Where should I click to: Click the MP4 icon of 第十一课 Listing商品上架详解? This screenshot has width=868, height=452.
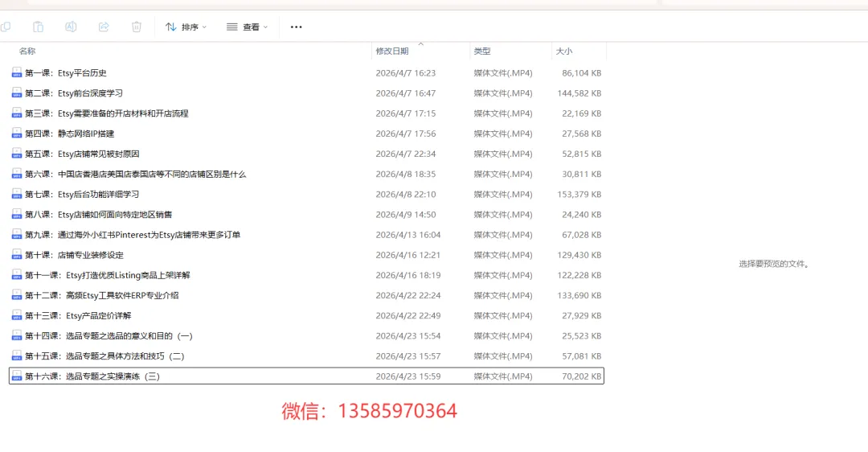pyautogui.click(x=17, y=275)
